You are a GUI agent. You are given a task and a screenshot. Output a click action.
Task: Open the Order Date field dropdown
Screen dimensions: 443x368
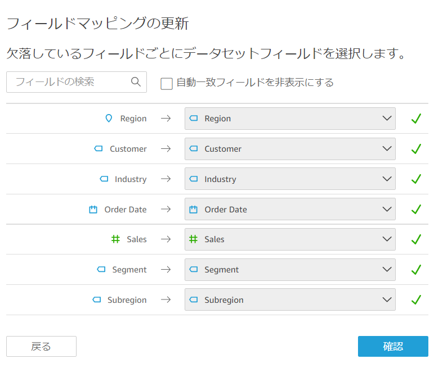pos(290,210)
